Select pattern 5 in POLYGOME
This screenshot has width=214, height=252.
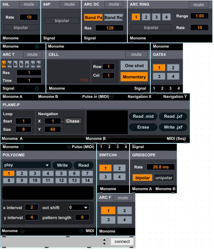coord(61,173)
